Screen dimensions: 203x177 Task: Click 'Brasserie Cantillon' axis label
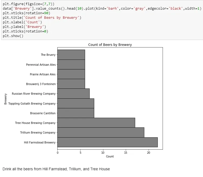tap(43, 113)
